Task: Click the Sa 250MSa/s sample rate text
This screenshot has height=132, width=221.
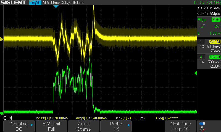Action: coord(209,8)
